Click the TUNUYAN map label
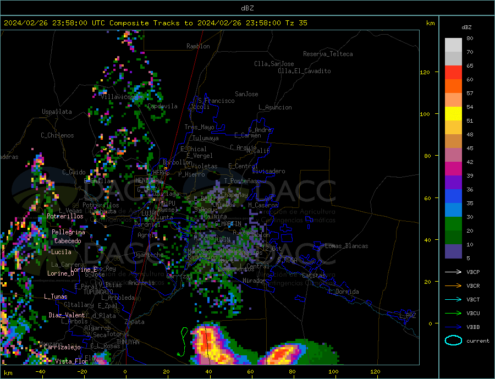 tap(128, 342)
